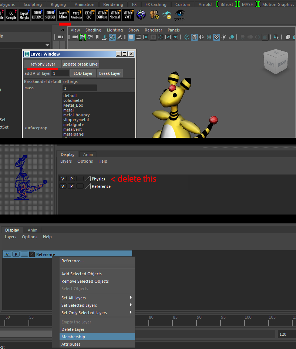This screenshot has height=349, width=296.
Task: Click the use all lights icon
Action: click(x=224, y=37)
